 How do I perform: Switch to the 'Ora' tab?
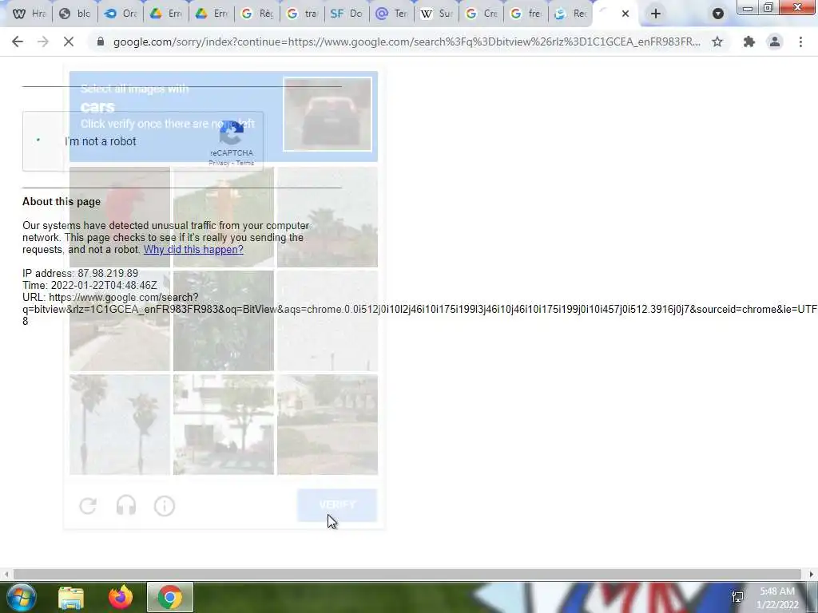click(x=120, y=14)
